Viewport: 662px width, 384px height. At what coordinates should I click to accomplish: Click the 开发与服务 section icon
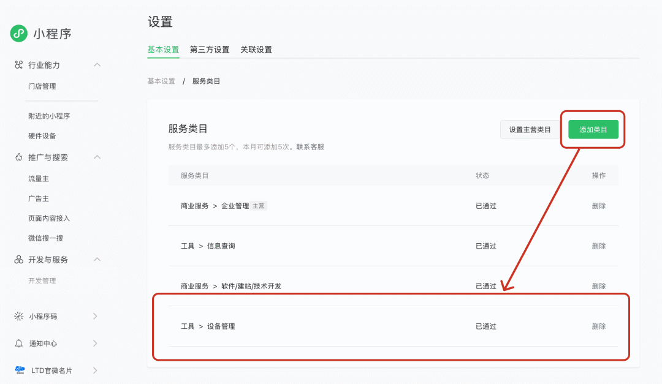pyautogui.click(x=18, y=260)
